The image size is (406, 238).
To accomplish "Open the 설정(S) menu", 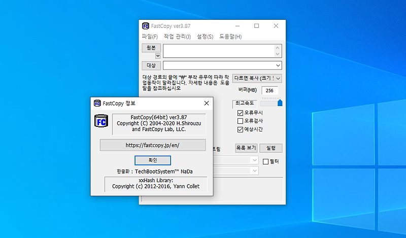I will click(x=205, y=37).
